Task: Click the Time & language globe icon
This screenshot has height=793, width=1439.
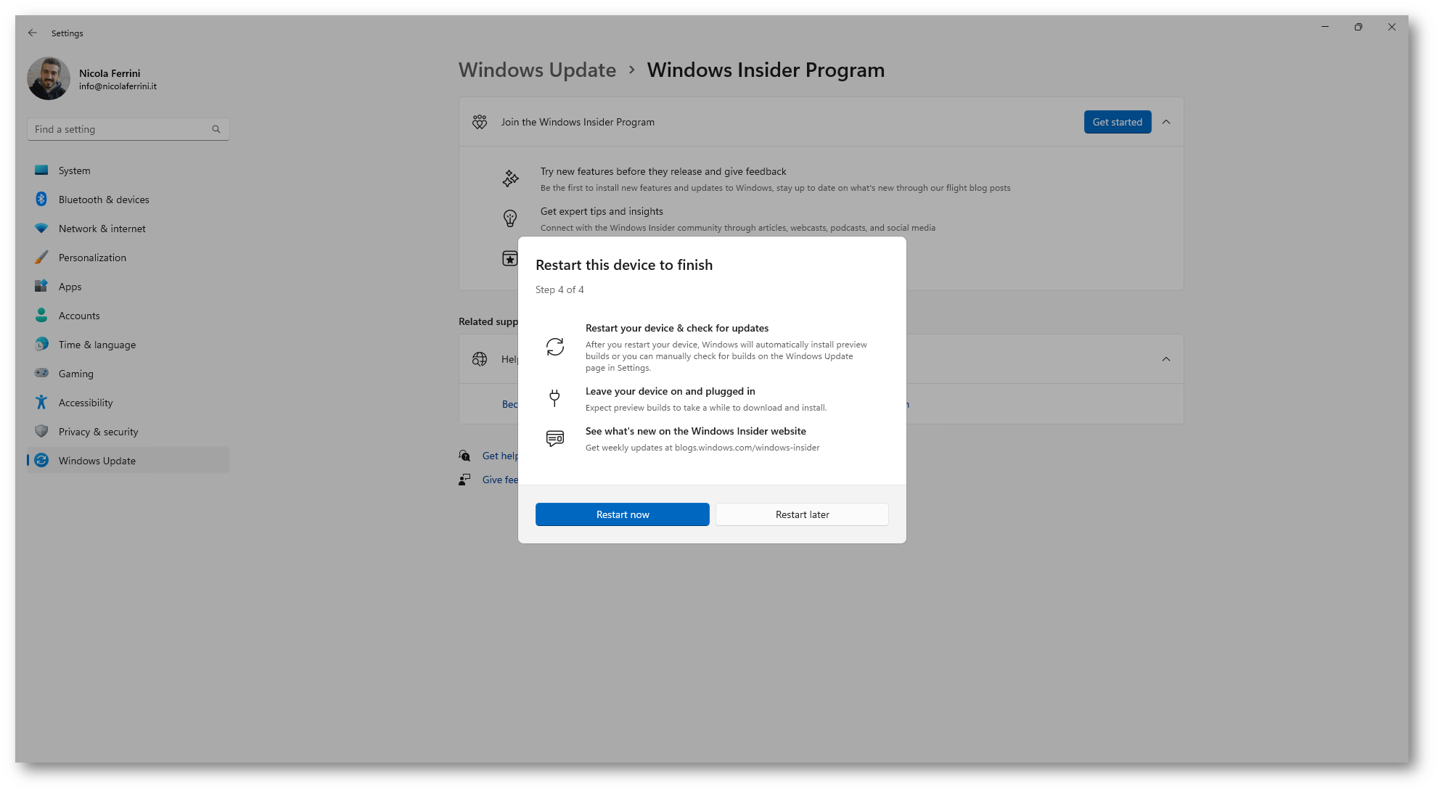Action: [41, 344]
